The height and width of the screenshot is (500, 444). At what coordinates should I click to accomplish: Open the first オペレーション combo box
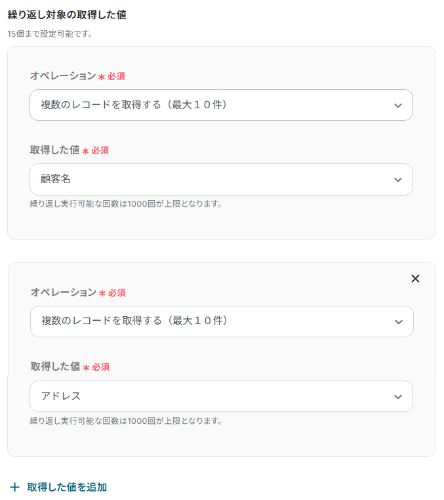click(x=210, y=105)
